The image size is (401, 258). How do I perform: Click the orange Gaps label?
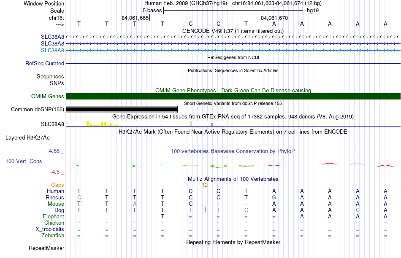click(x=57, y=185)
